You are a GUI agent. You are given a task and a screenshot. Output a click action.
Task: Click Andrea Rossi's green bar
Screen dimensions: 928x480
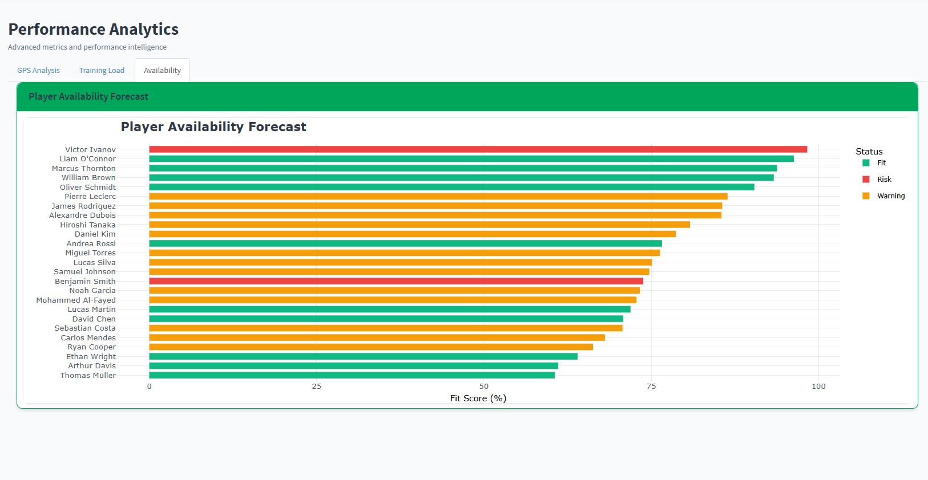(x=405, y=243)
